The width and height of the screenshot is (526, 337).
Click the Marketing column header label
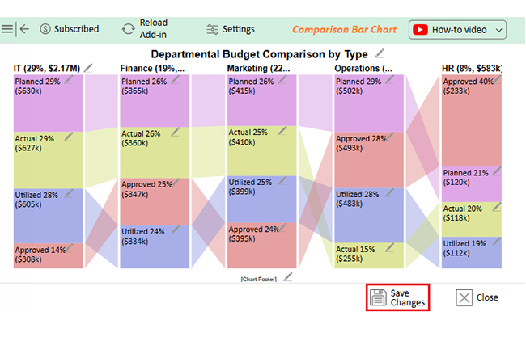(x=259, y=69)
